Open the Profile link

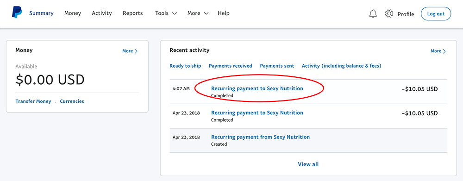(x=406, y=14)
